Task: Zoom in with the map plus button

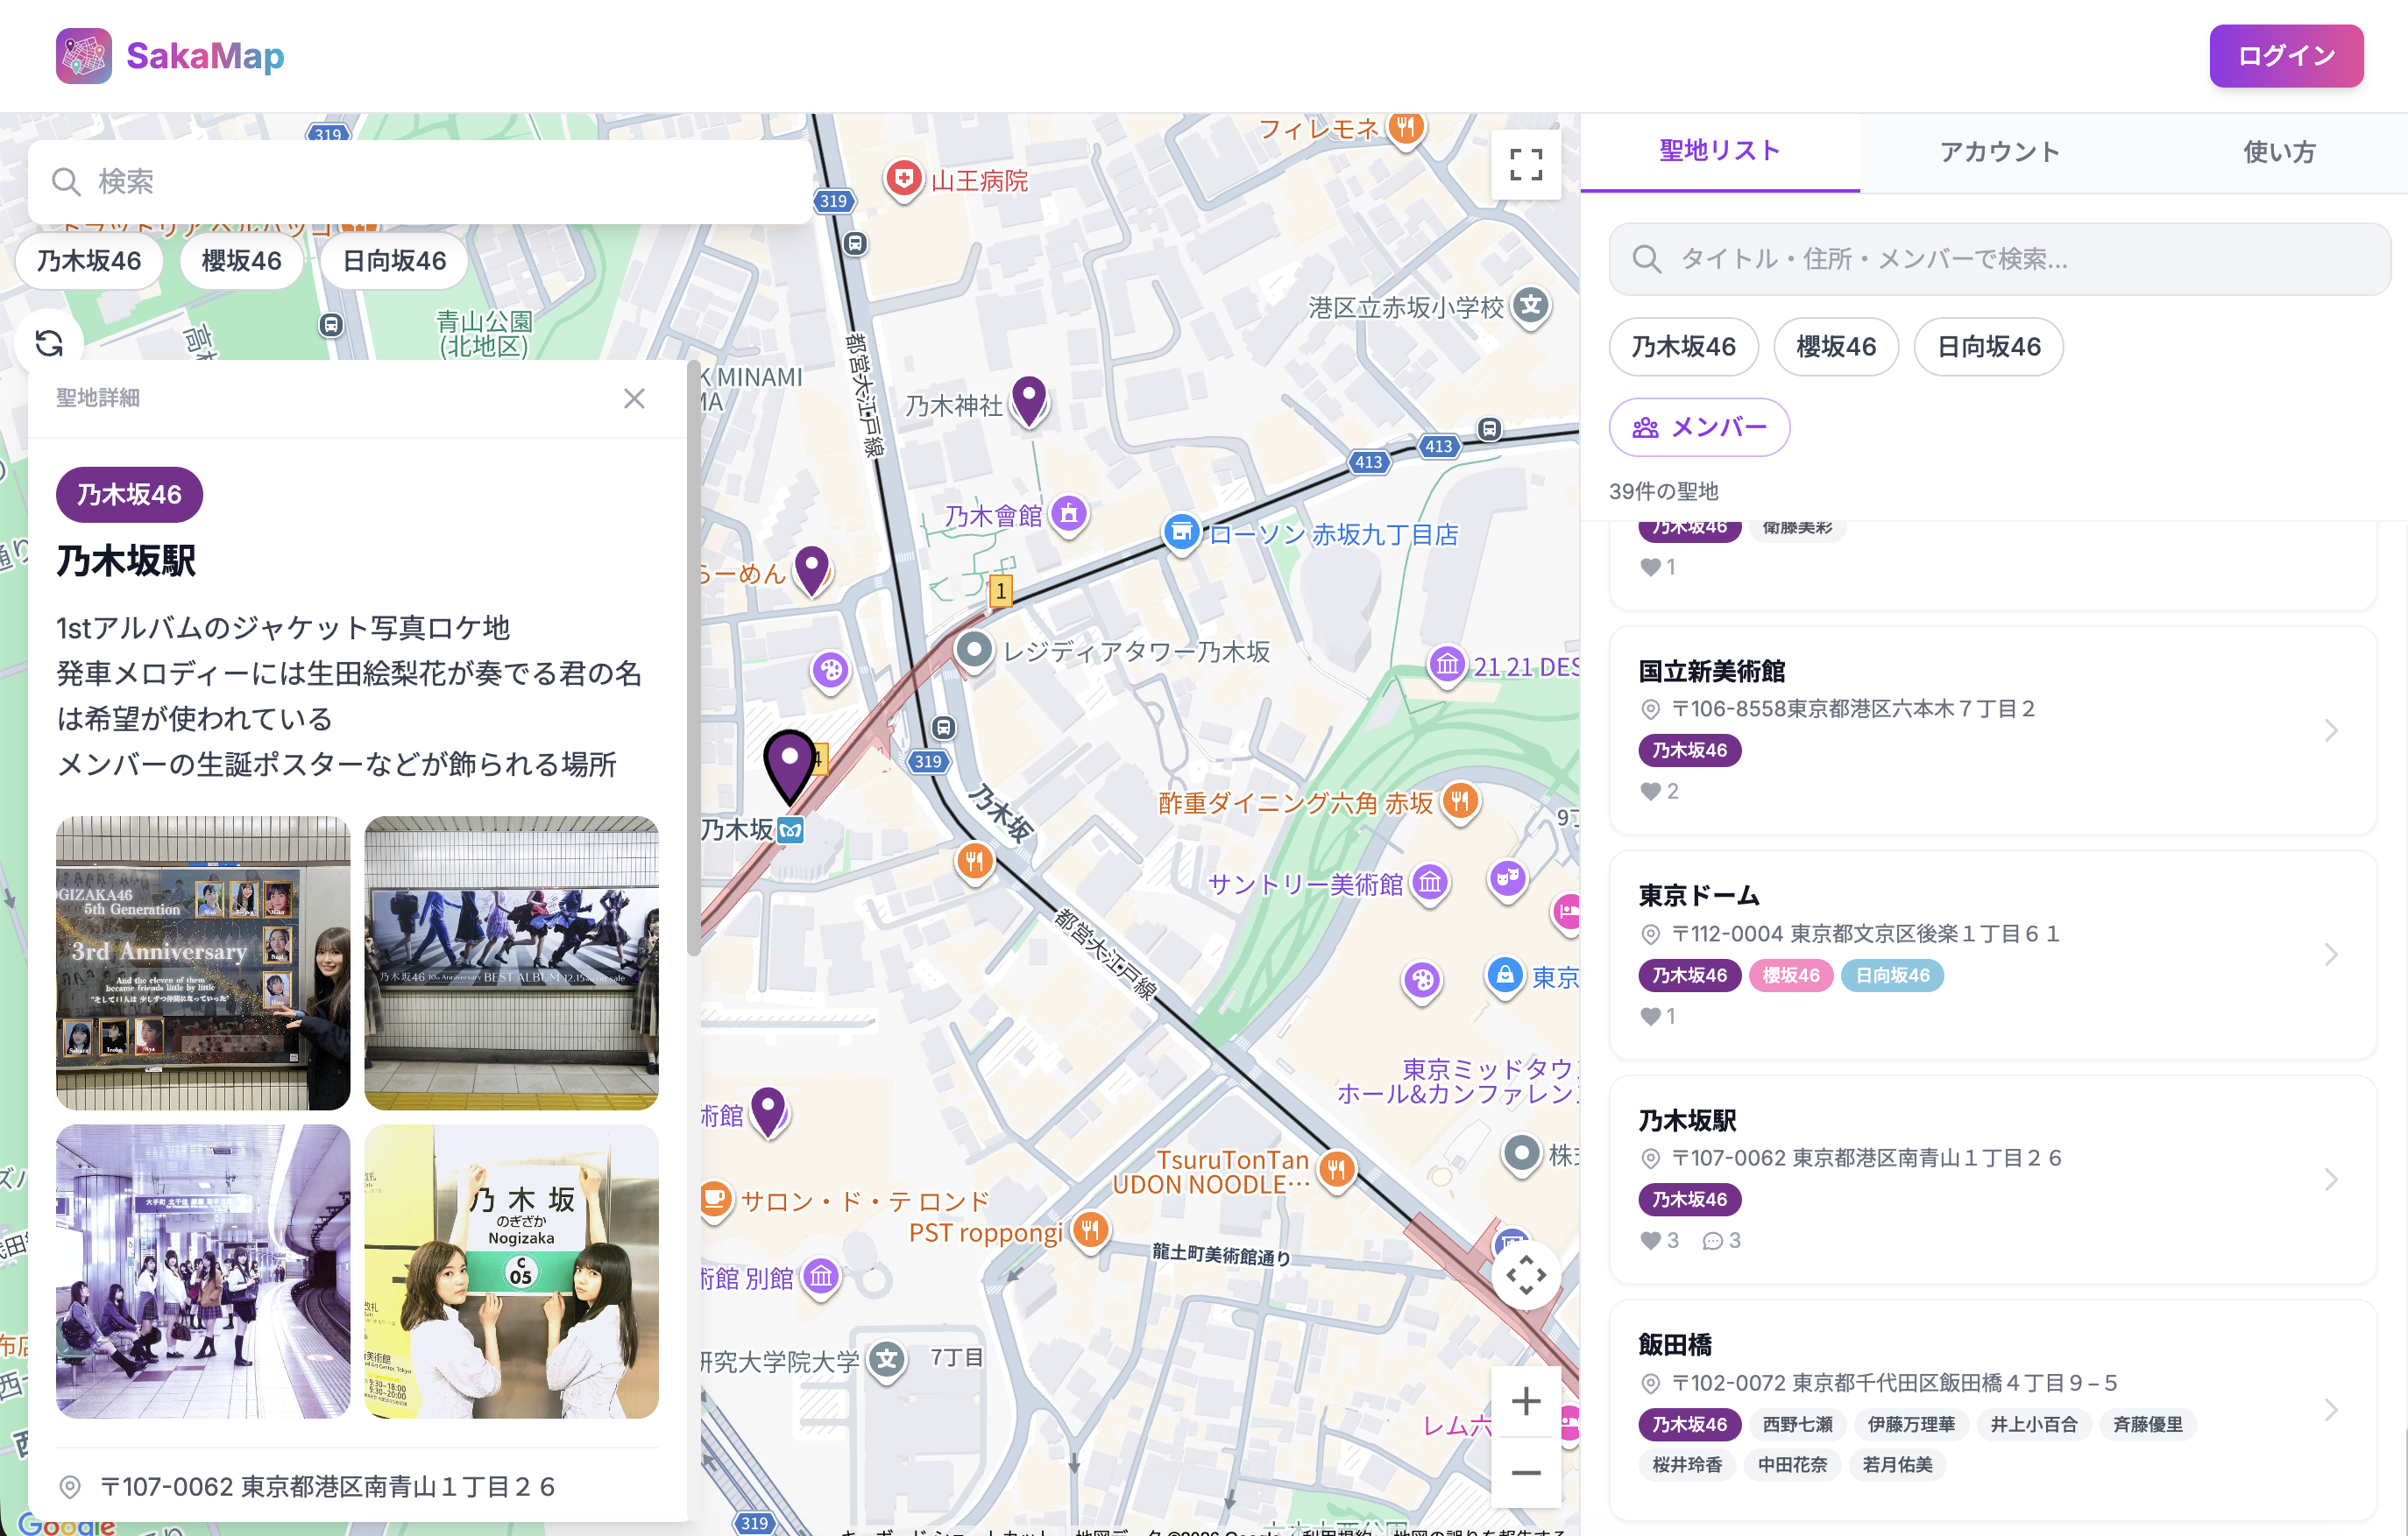Action: click(1525, 1401)
